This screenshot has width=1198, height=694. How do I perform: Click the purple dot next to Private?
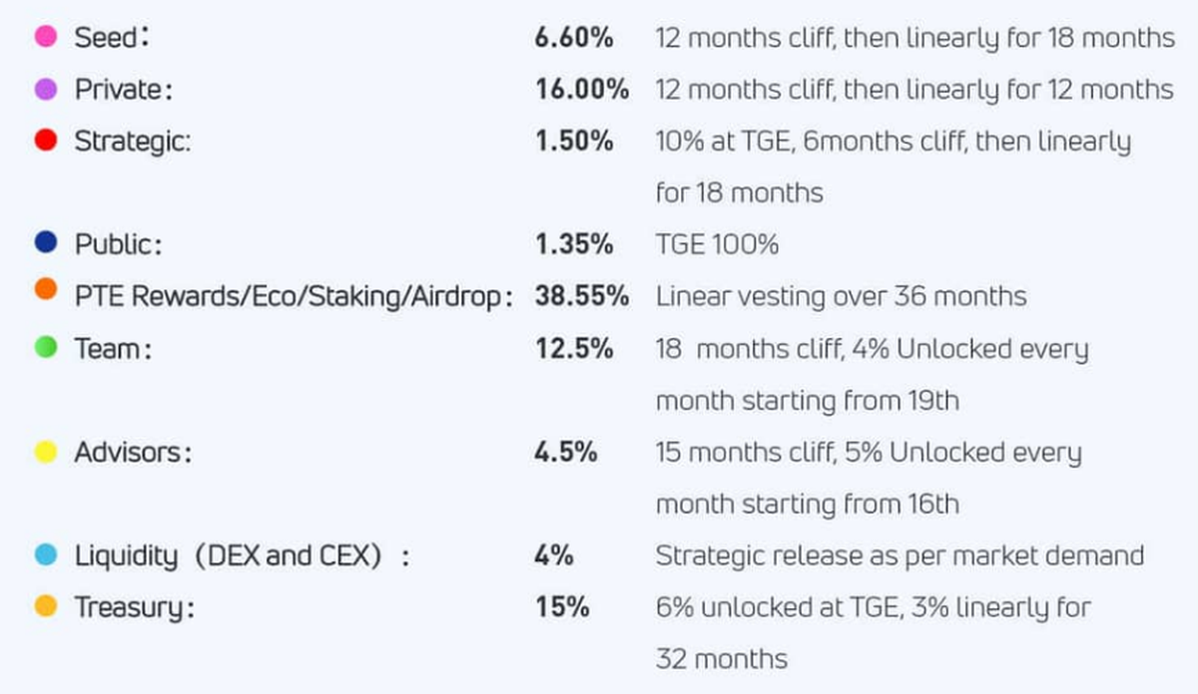tap(46, 90)
